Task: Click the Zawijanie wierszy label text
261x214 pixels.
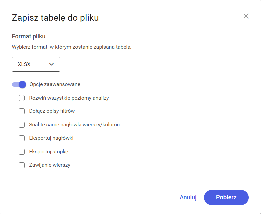Action: point(50,165)
